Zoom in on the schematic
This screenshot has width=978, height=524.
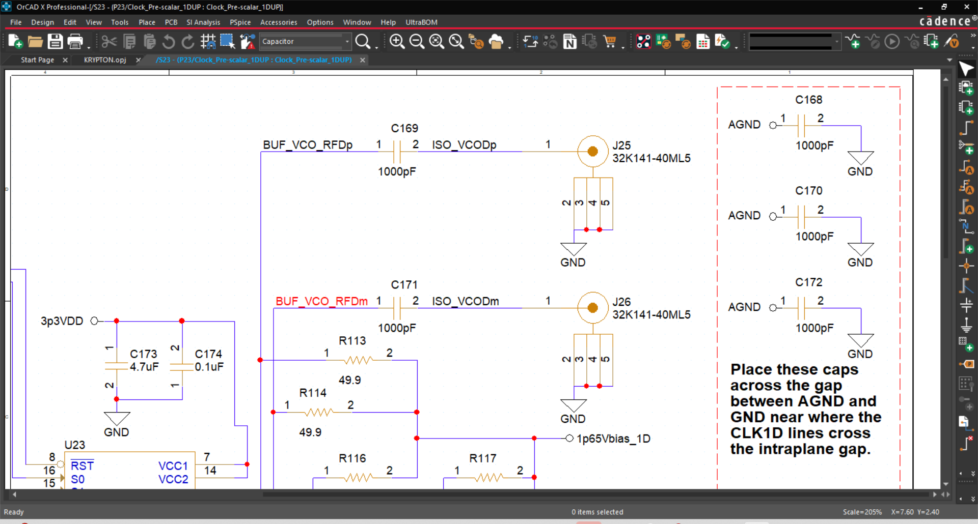tap(397, 41)
